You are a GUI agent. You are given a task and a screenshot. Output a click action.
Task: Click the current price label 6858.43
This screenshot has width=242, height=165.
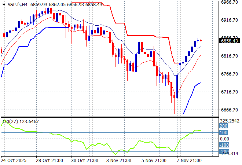tap(229, 41)
